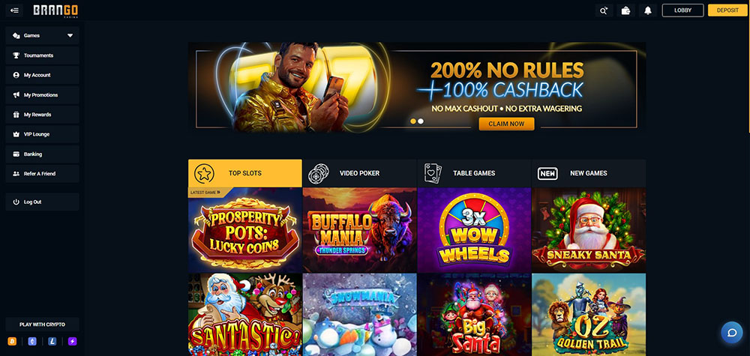Click the Claim Now banner button
This screenshot has width=750, height=356.
(x=506, y=124)
